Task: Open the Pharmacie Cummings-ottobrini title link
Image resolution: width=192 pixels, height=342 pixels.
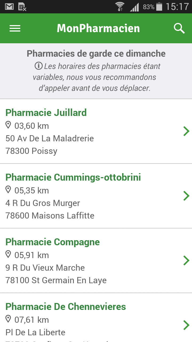Action: point(73,177)
